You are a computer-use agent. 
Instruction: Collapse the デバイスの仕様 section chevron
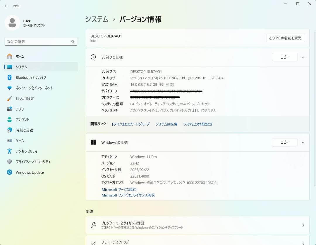pyautogui.click(x=303, y=57)
